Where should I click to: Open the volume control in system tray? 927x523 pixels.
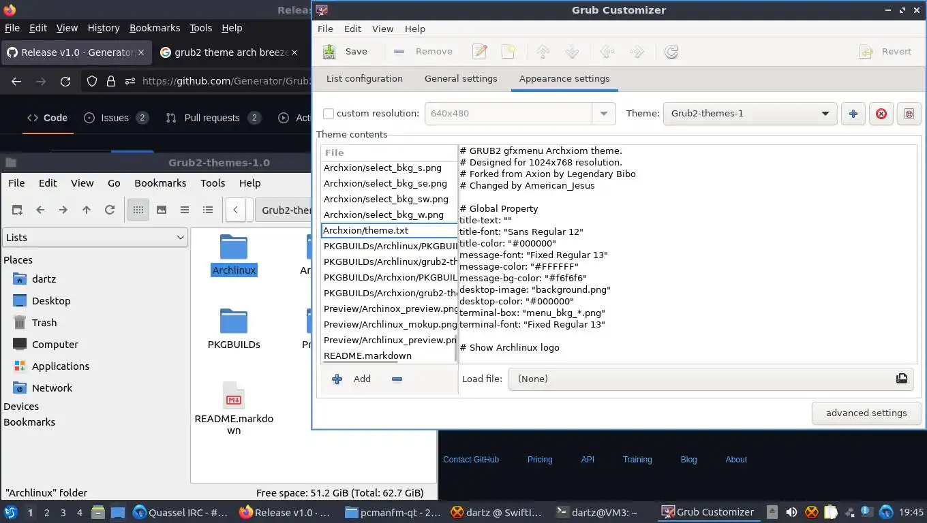[x=791, y=512]
